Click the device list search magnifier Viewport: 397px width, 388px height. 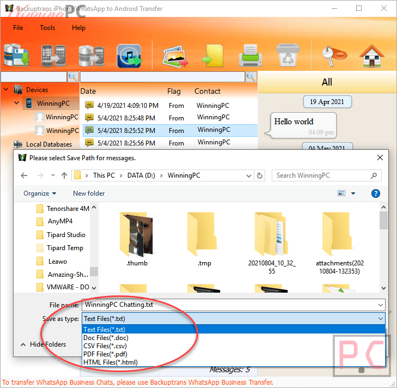pos(73,77)
